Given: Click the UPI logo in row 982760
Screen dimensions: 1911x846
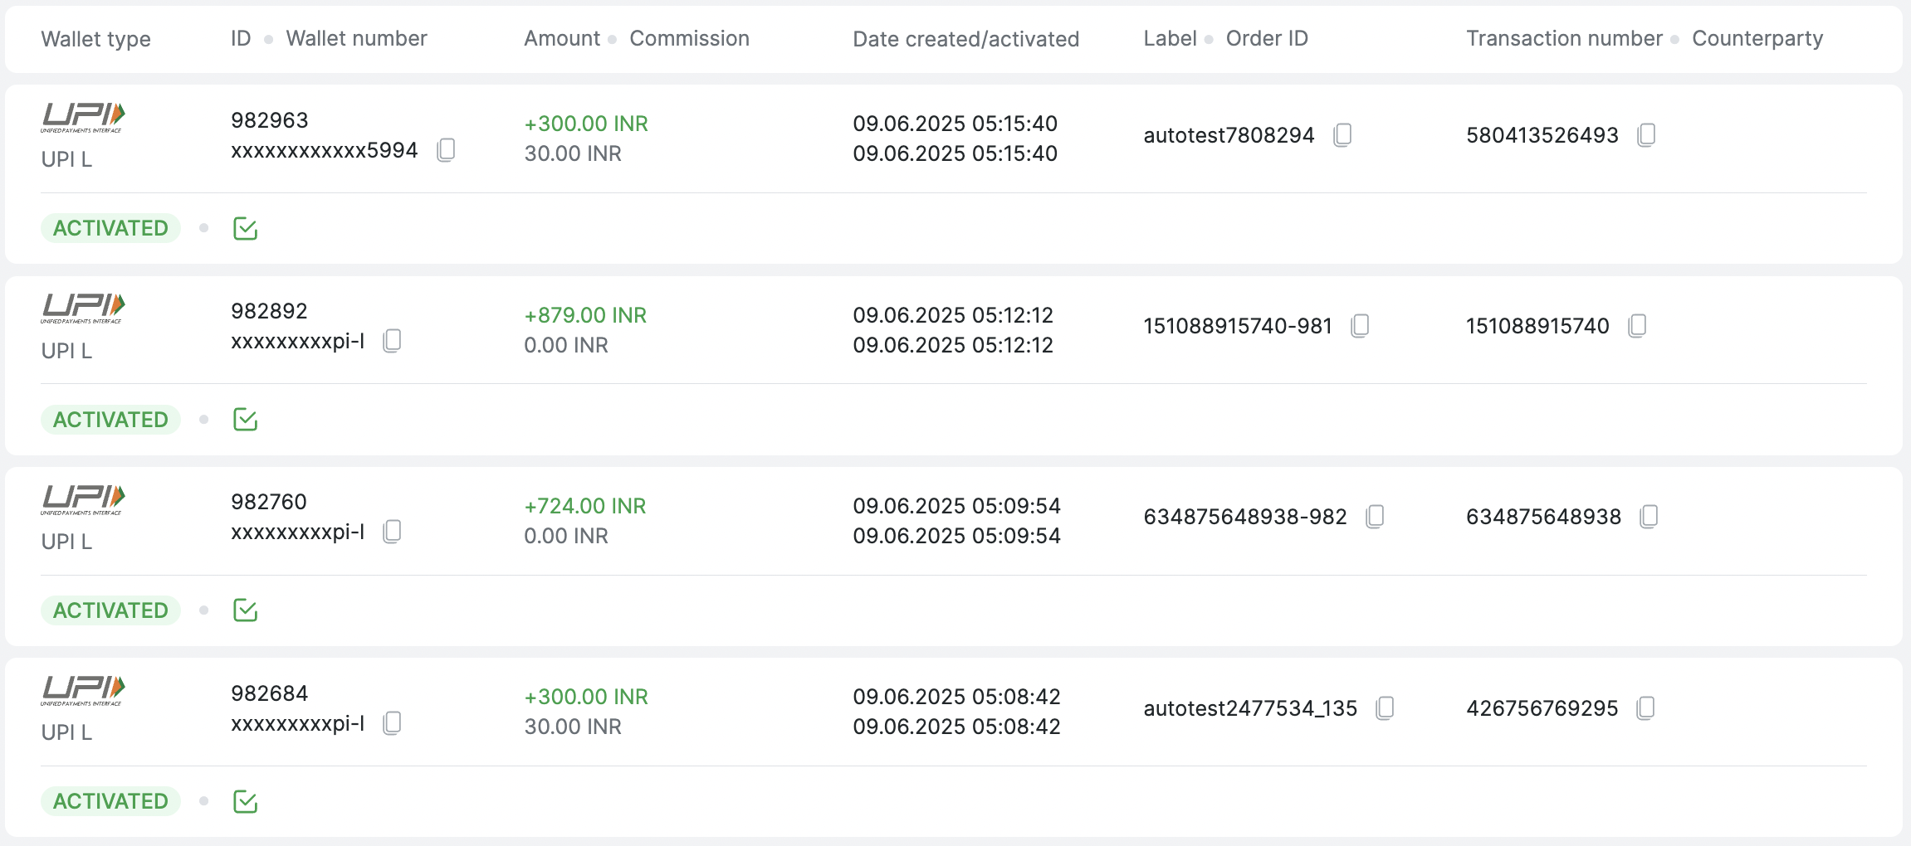Looking at the screenshot, I should [x=83, y=499].
